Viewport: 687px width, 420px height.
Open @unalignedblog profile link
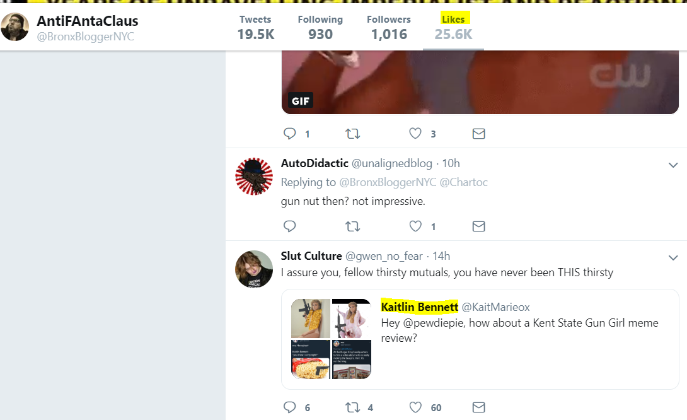tap(391, 163)
